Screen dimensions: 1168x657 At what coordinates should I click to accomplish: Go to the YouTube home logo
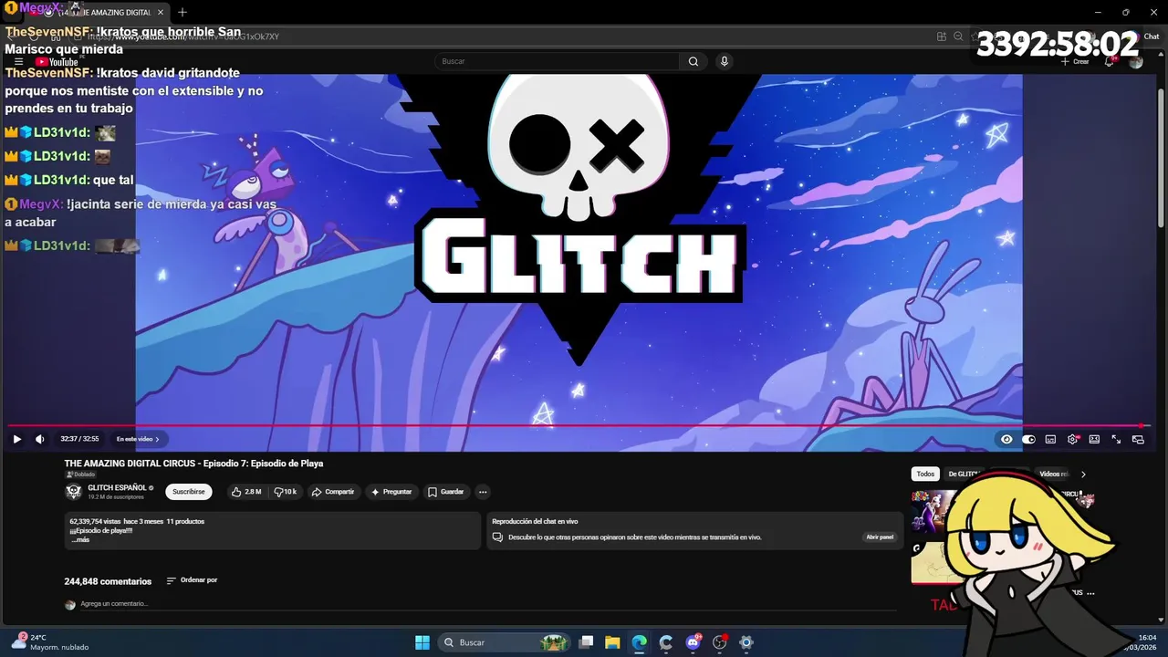point(57,62)
